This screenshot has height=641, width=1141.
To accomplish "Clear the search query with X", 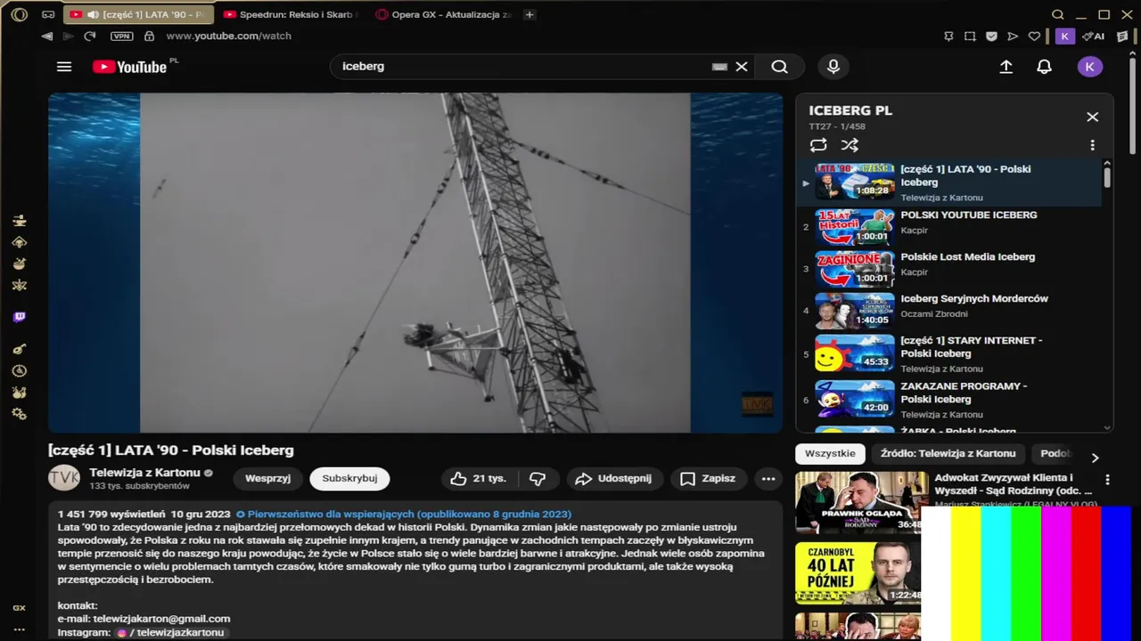I will pos(742,67).
